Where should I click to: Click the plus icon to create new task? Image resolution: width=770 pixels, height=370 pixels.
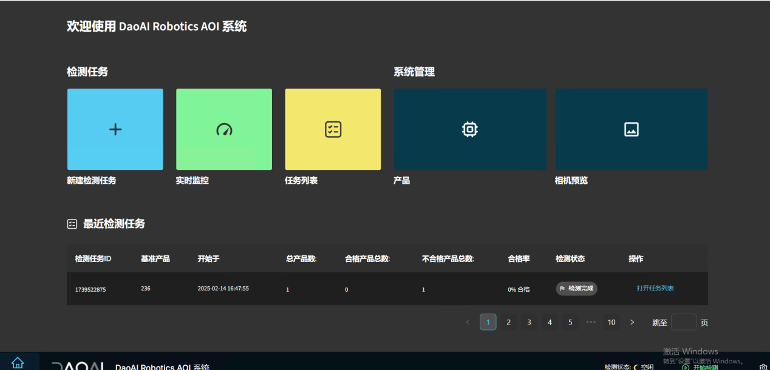click(x=115, y=129)
